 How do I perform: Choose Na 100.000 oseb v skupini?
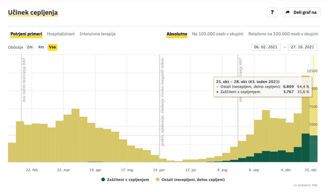[x=217, y=34]
